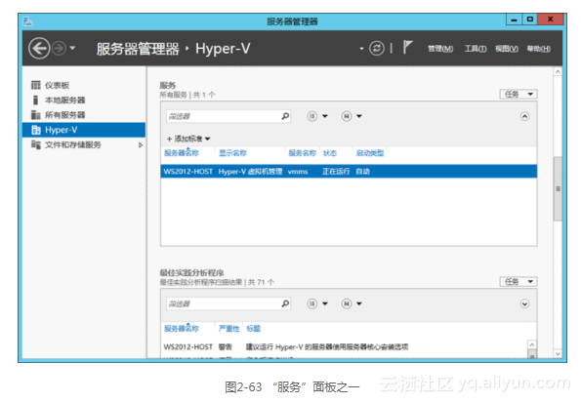Click the 仪表板 dashboard icon
This screenshot has width=581, height=403.
[35, 85]
